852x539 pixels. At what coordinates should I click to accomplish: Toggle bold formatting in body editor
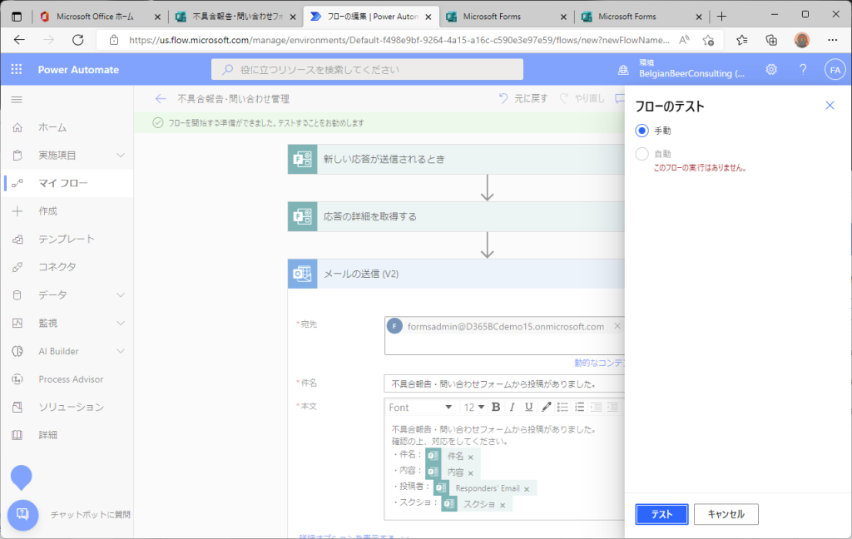tap(496, 407)
